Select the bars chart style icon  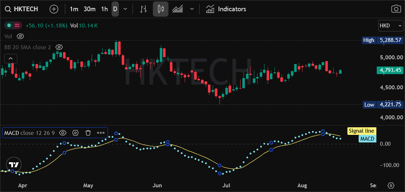pos(143,9)
